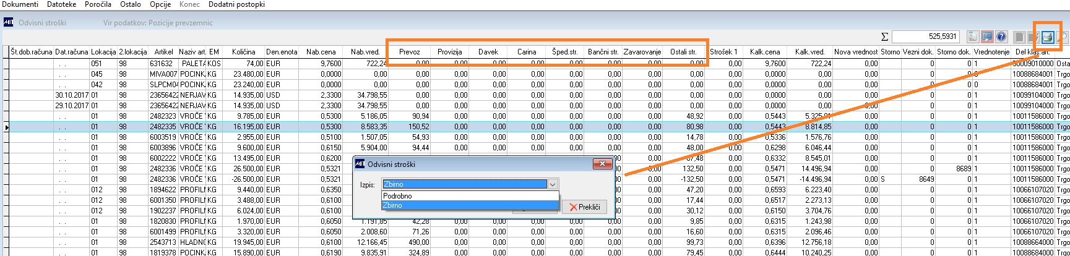Expand the Izpis combo box arrow
The width and height of the screenshot is (1070, 256).
[x=553, y=184]
